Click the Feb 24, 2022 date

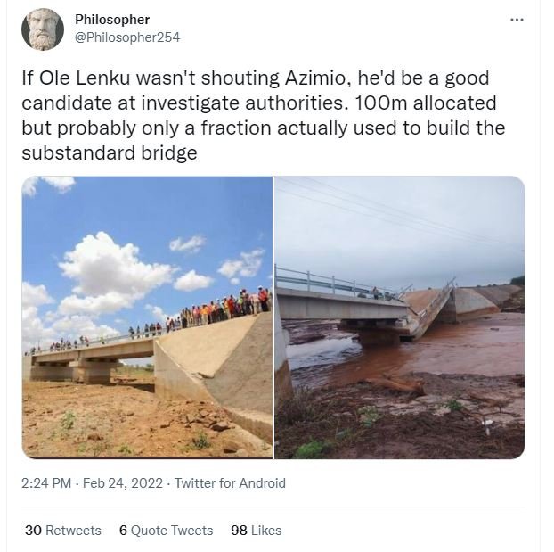pos(124,483)
